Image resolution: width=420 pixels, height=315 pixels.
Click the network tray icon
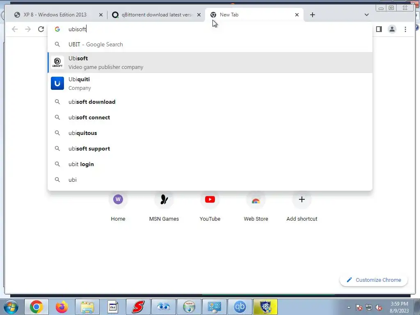[369, 307]
